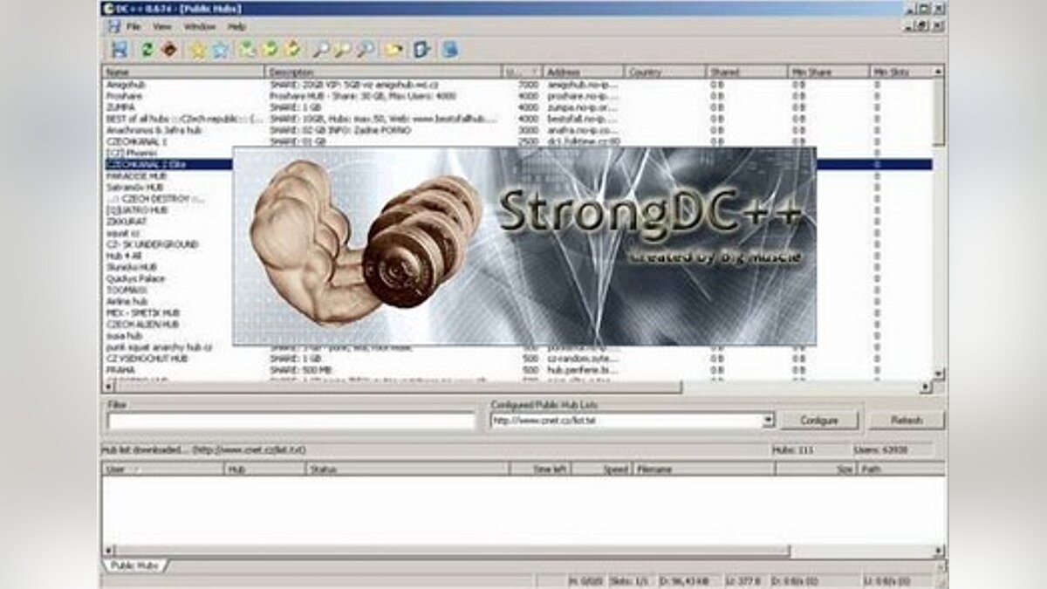Expand the Configured Public Hub Lists dropdown
This screenshot has height=589, width=1047.
click(x=768, y=421)
